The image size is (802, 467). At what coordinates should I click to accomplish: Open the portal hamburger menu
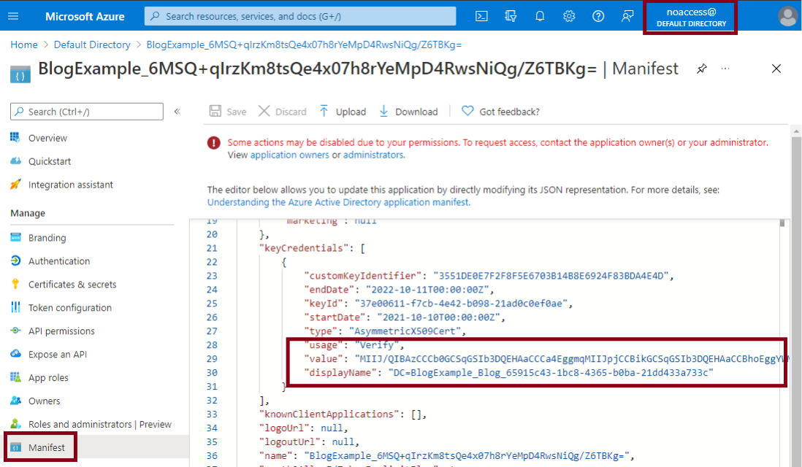13,16
